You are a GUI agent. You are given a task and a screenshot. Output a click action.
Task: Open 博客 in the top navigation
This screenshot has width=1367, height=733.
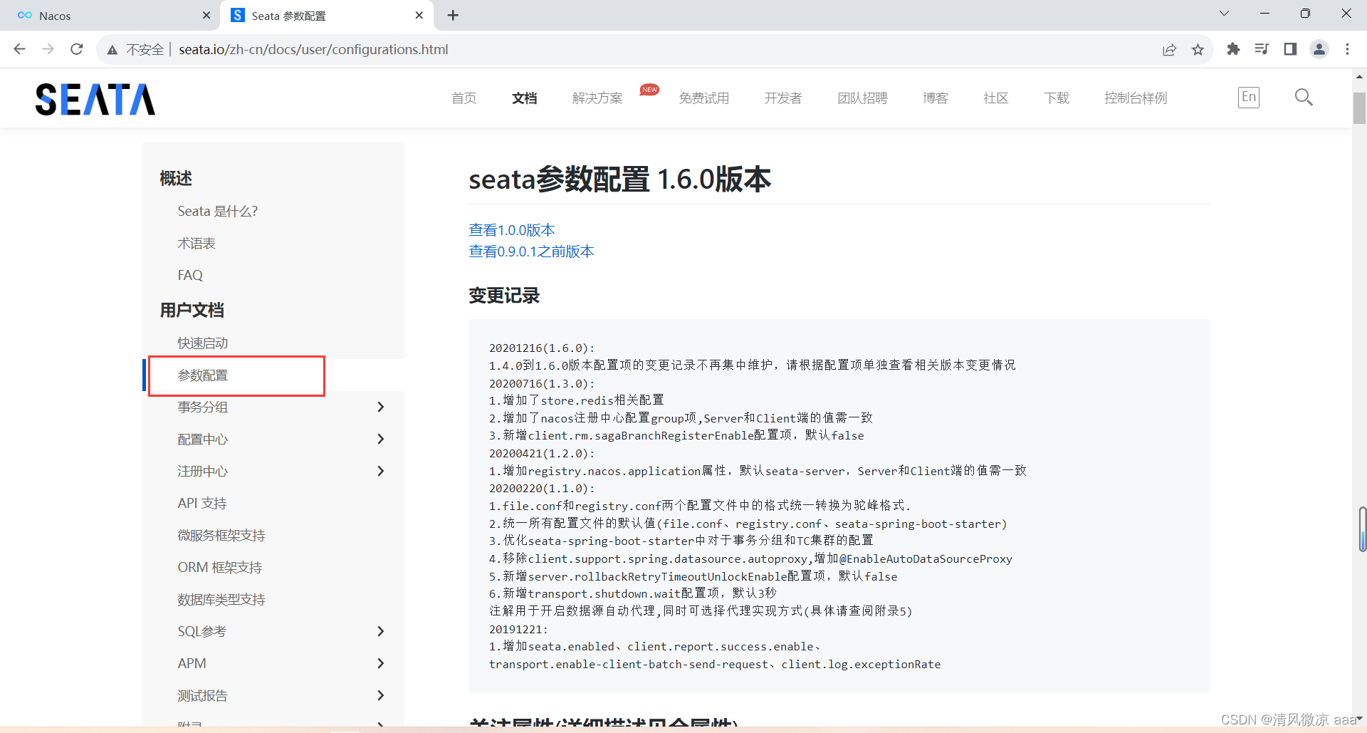point(936,98)
